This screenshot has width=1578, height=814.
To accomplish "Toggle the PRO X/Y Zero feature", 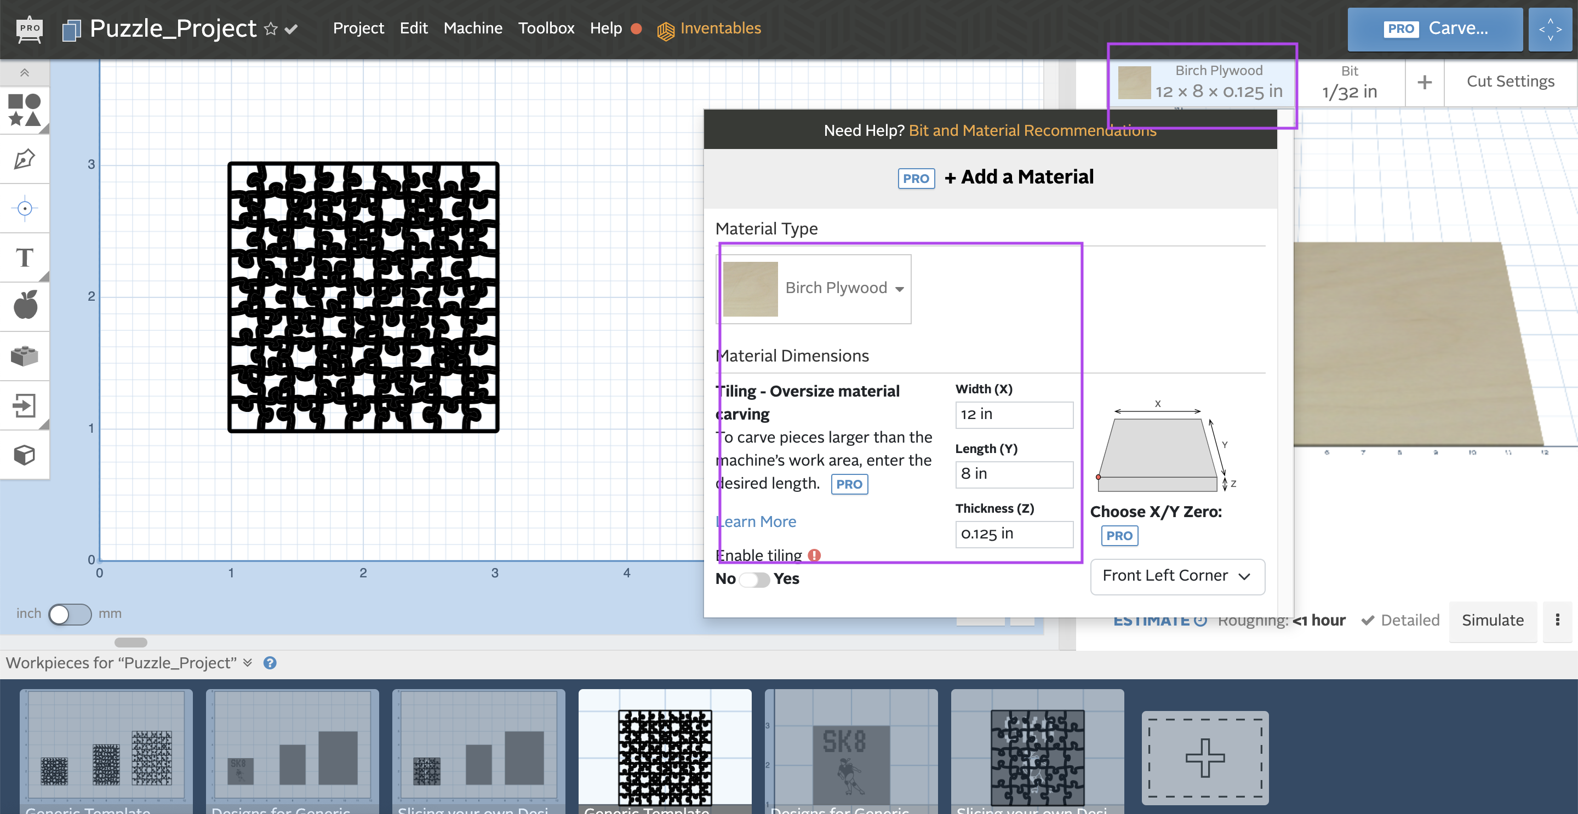I will [x=1119, y=536].
